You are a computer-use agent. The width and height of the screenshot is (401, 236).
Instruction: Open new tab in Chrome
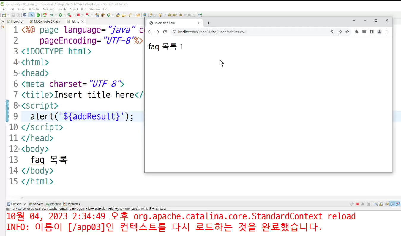pyautogui.click(x=208, y=23)
